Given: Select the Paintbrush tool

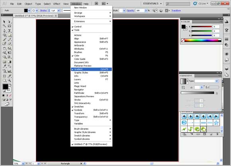Looking at the screenshot, I should (x=4, y=39).
